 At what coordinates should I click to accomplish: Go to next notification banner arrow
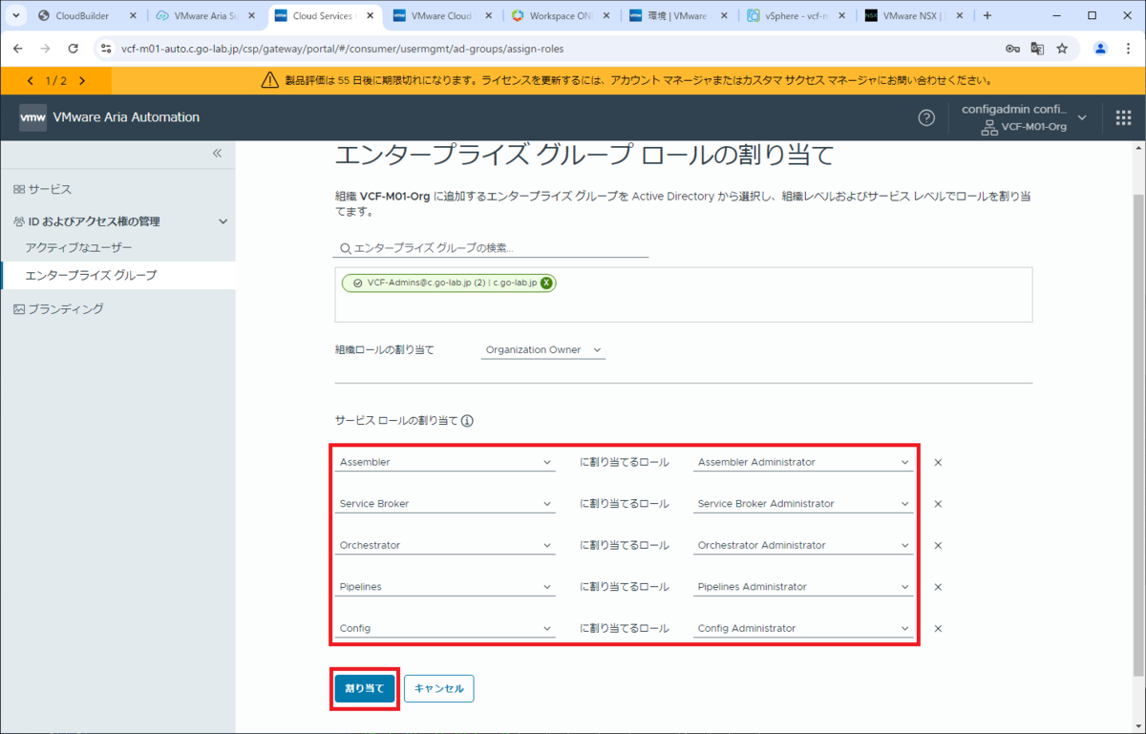tap(82, 81)
